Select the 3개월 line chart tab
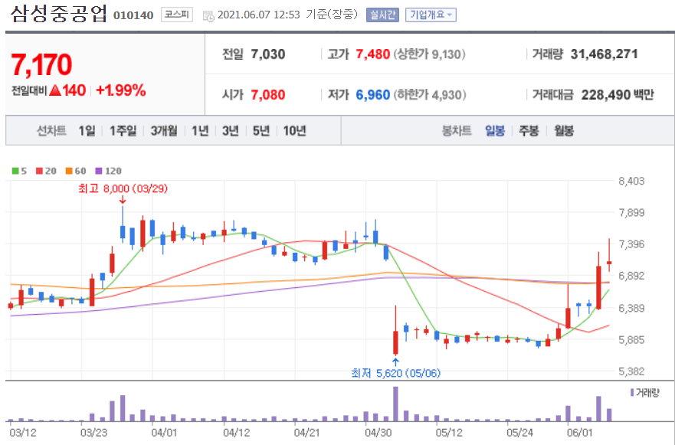675x445 pixels. 164,130
